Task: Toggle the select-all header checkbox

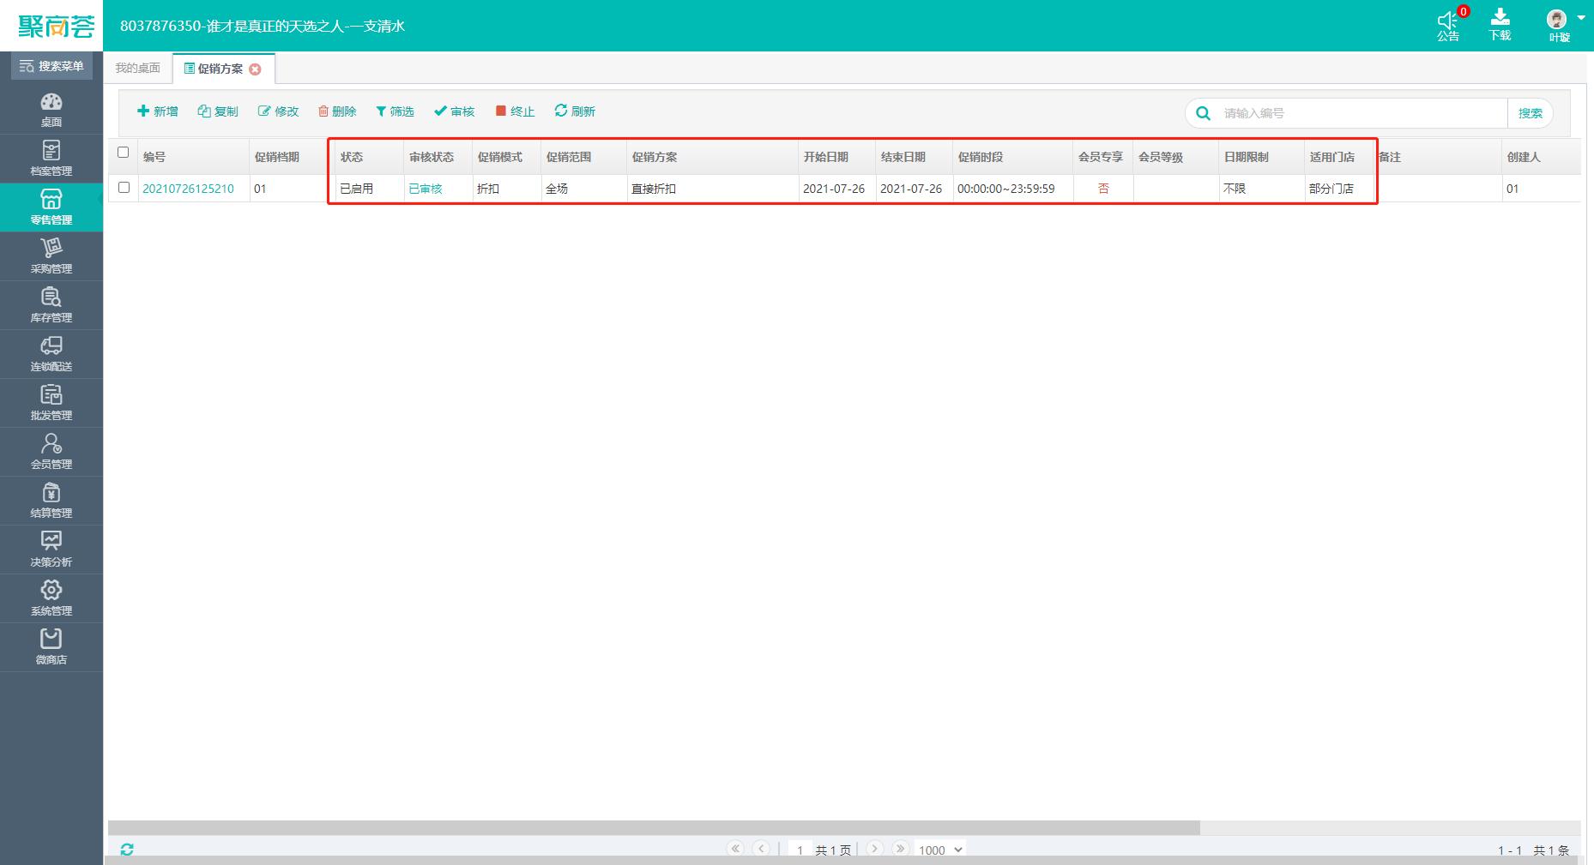Action: click(x=124, y=153)
